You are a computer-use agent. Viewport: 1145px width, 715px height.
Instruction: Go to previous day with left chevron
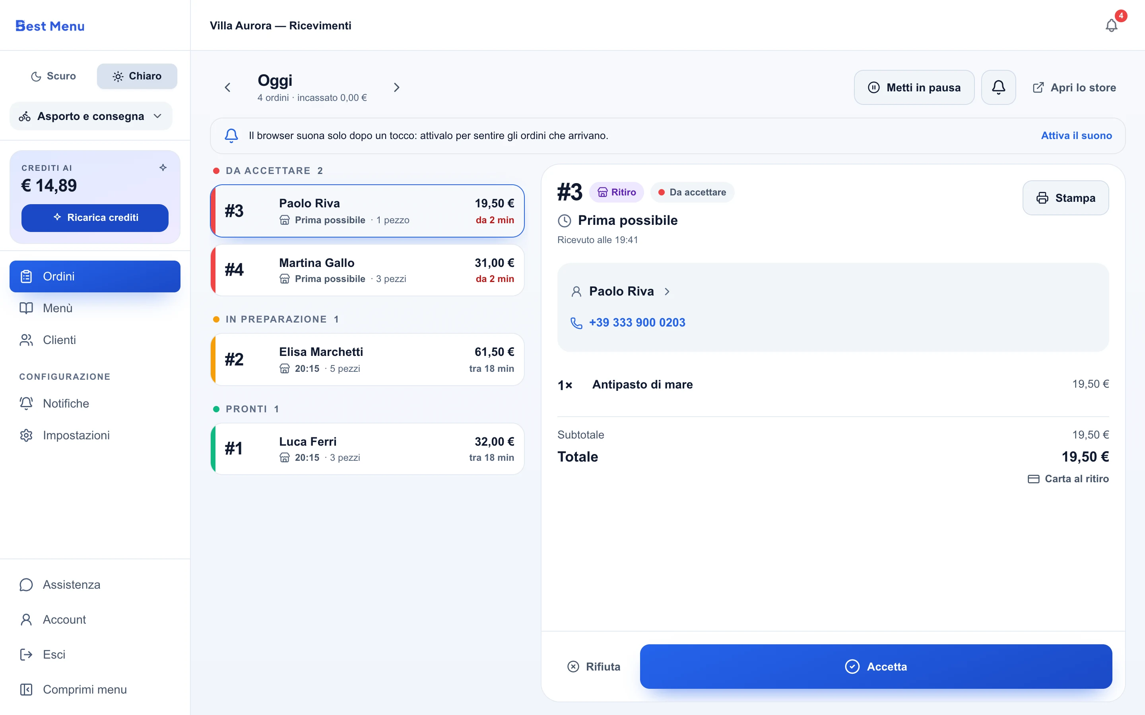click(227, 87)
